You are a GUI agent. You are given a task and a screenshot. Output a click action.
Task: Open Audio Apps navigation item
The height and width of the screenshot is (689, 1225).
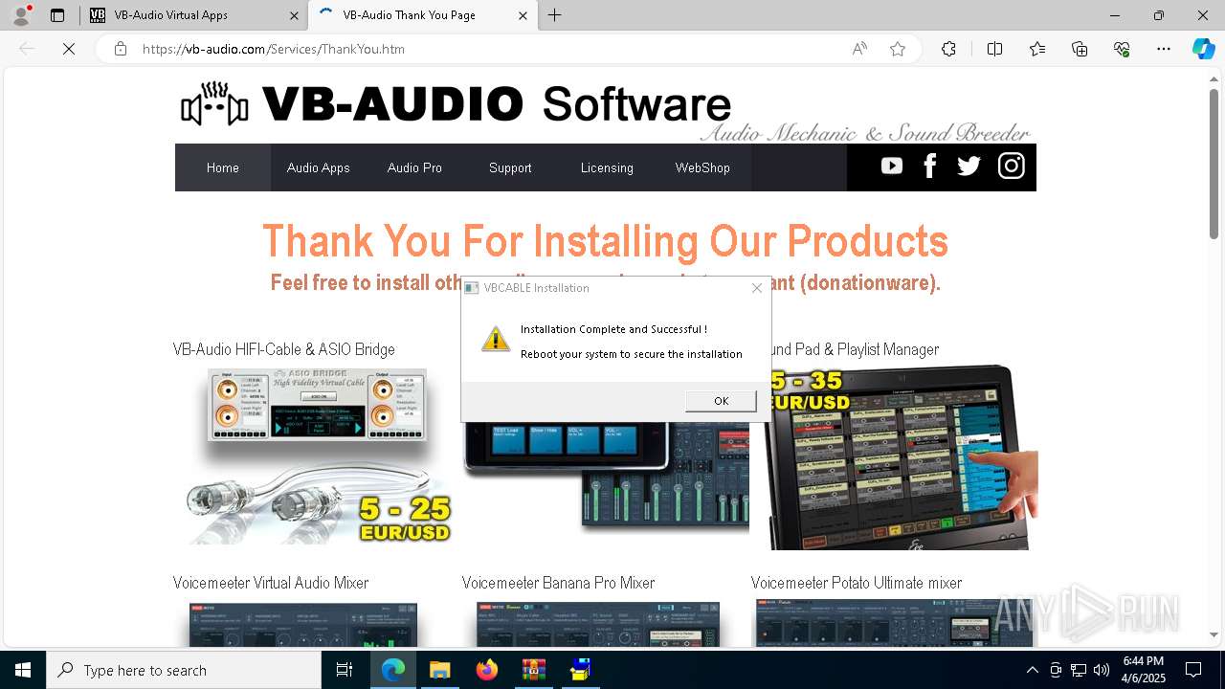pyautogui.click(x=319, y=167)
